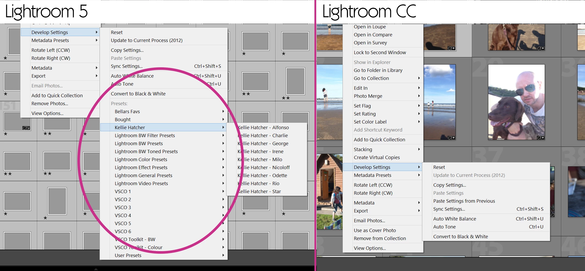Open the VSCO 1 preset folder
Image resolution: width=585 pixels, height=271 pixels.
(x=164, y=191)
